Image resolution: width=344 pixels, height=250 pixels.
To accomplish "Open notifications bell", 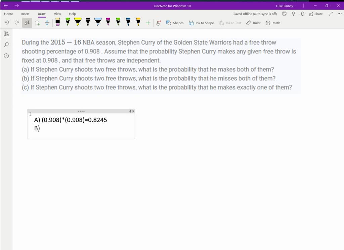I will 303,14.
